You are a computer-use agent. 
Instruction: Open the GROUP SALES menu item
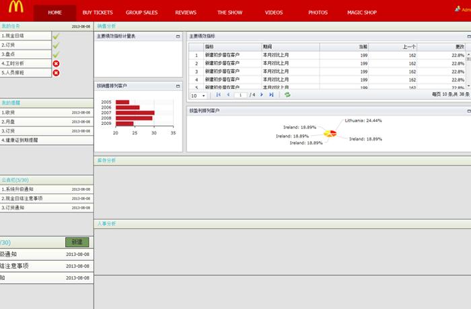[141, 13]
